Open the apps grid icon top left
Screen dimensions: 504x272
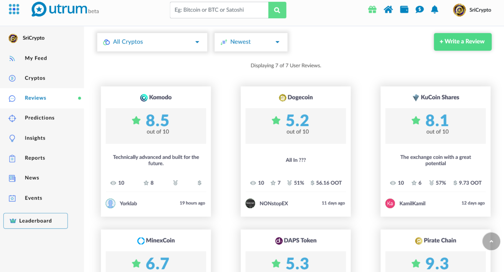pyautogui.click(x=14, y=9)
